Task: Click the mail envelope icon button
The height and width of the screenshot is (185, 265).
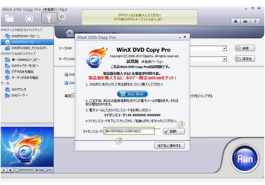Action: click(245, 21)
